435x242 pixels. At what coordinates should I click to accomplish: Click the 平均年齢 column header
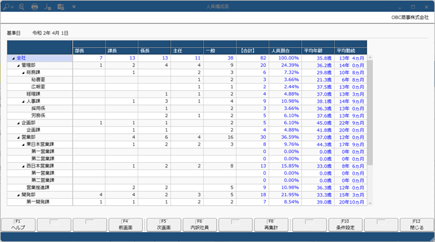318,50
